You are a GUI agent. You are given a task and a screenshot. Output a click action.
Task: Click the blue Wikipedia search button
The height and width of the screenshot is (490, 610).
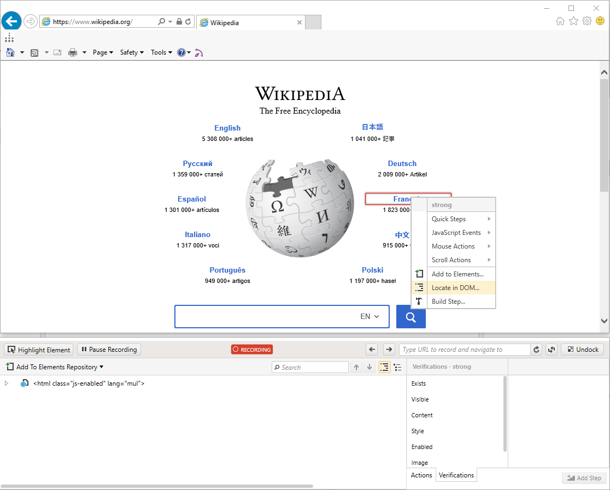411,316
